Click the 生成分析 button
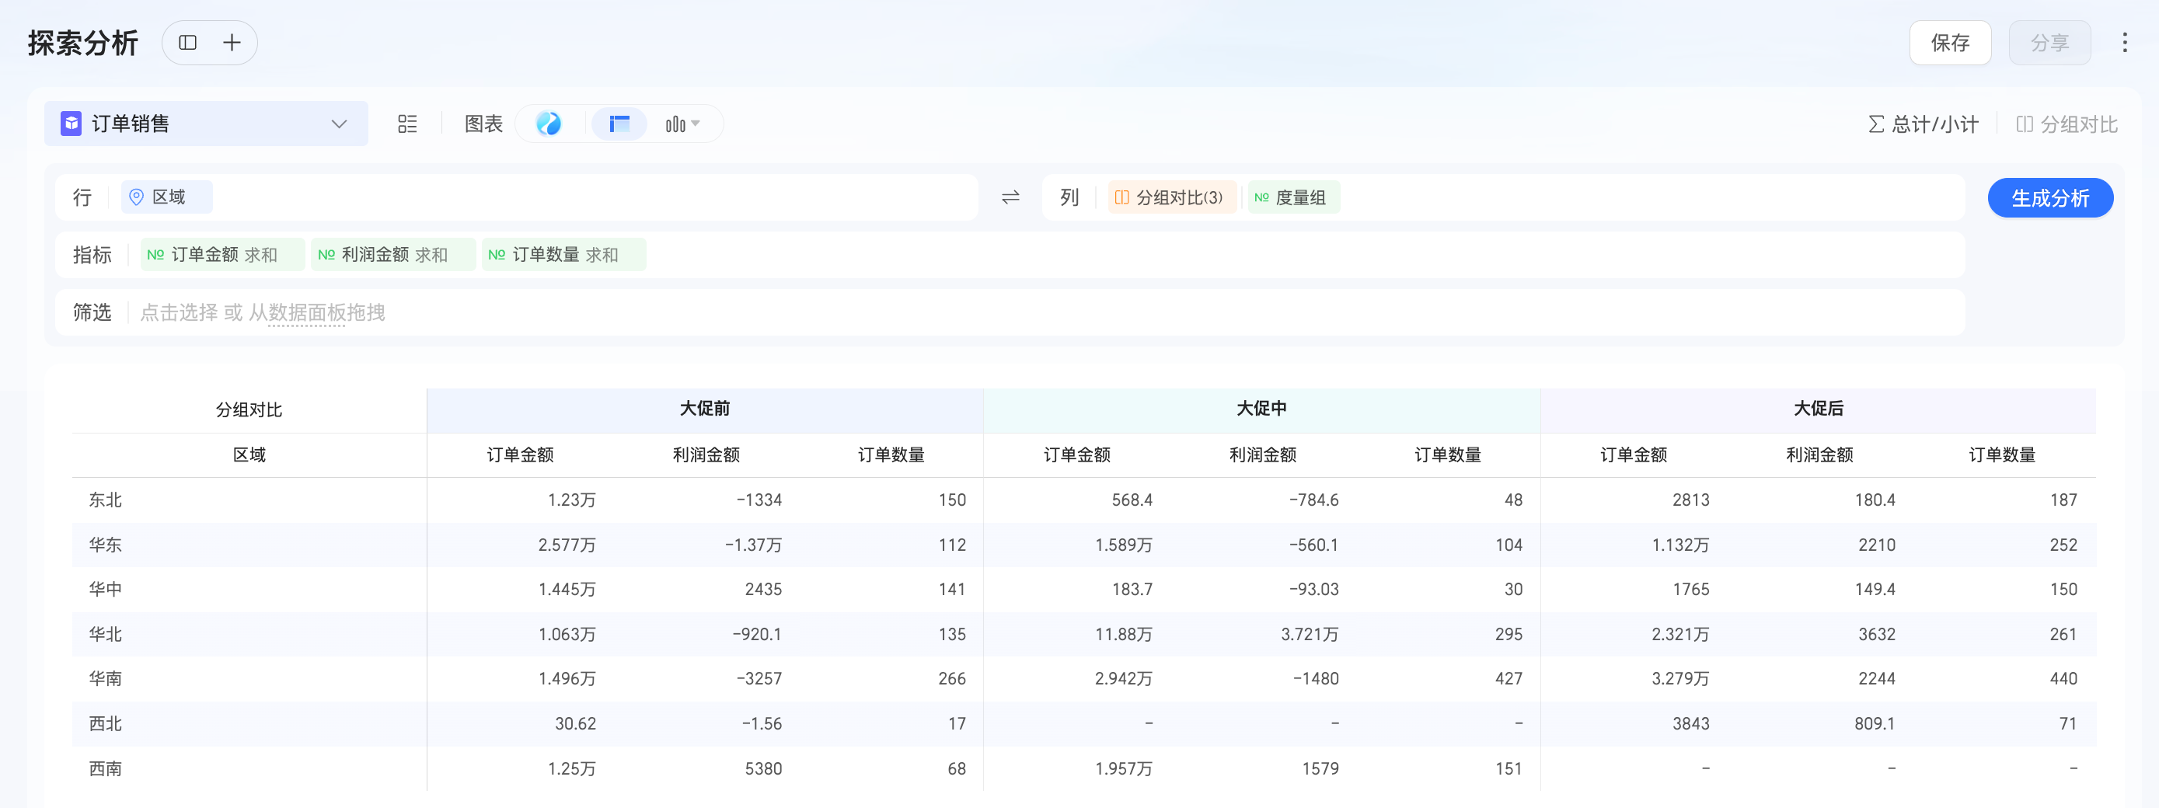The height and width of the screenshot is (808, 2159). [2050, 198]
